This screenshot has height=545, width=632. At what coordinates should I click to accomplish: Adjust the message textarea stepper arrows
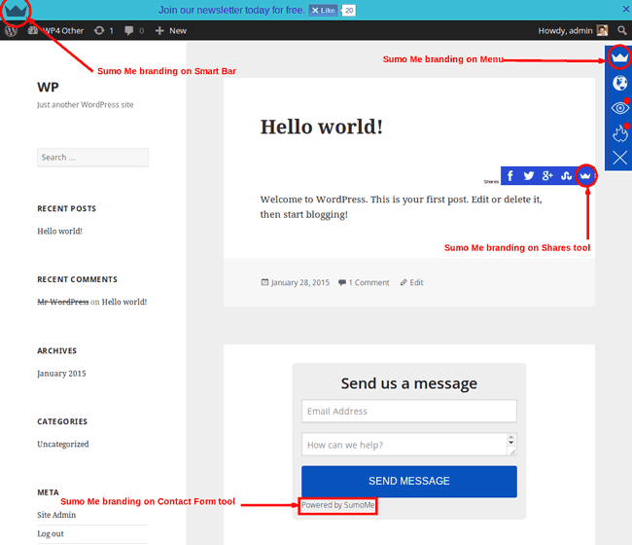point(511,444)
